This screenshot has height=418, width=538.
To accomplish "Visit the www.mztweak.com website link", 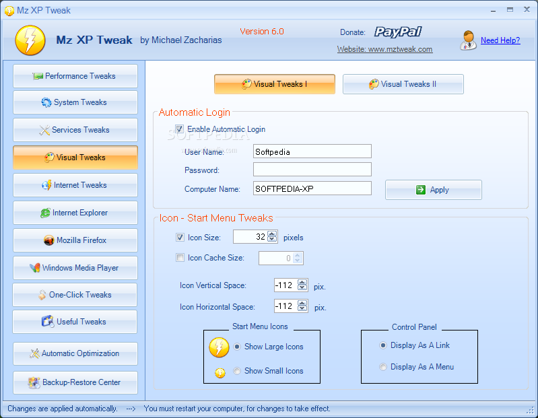I will (384, 49).
